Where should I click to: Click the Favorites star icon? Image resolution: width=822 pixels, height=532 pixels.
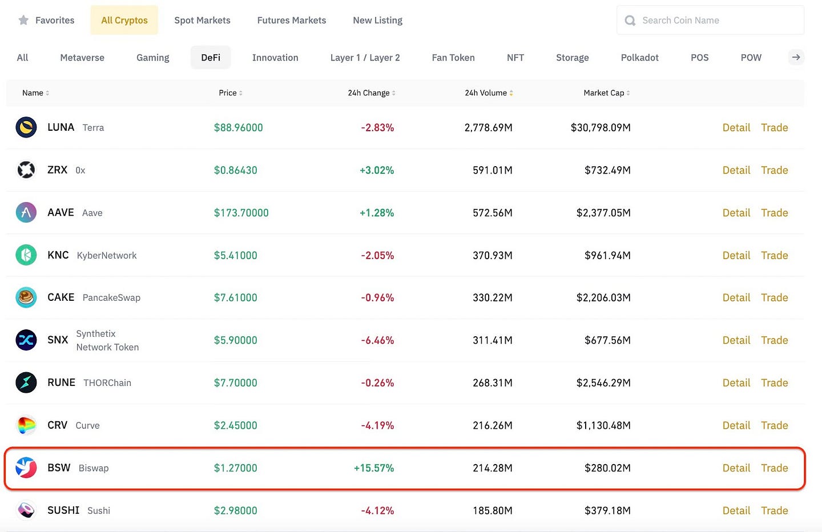(x=23, y=21)
